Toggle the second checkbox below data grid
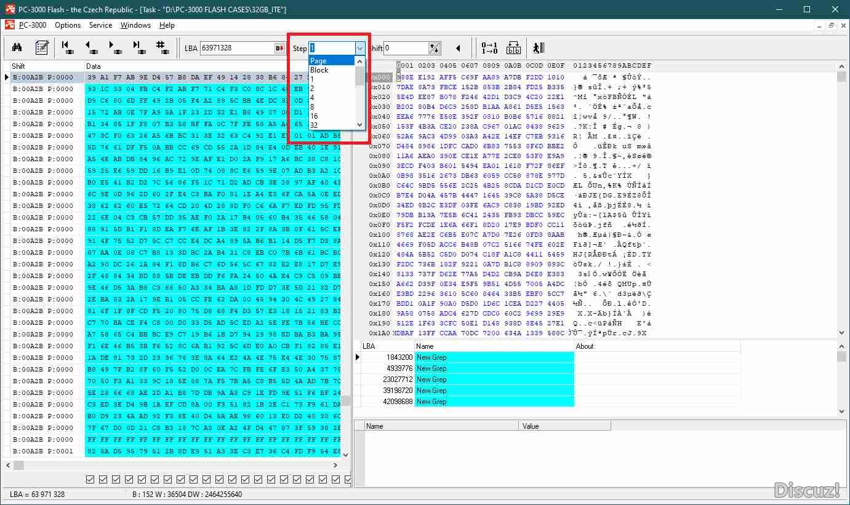The image size is (850, 505). [102, 479]
